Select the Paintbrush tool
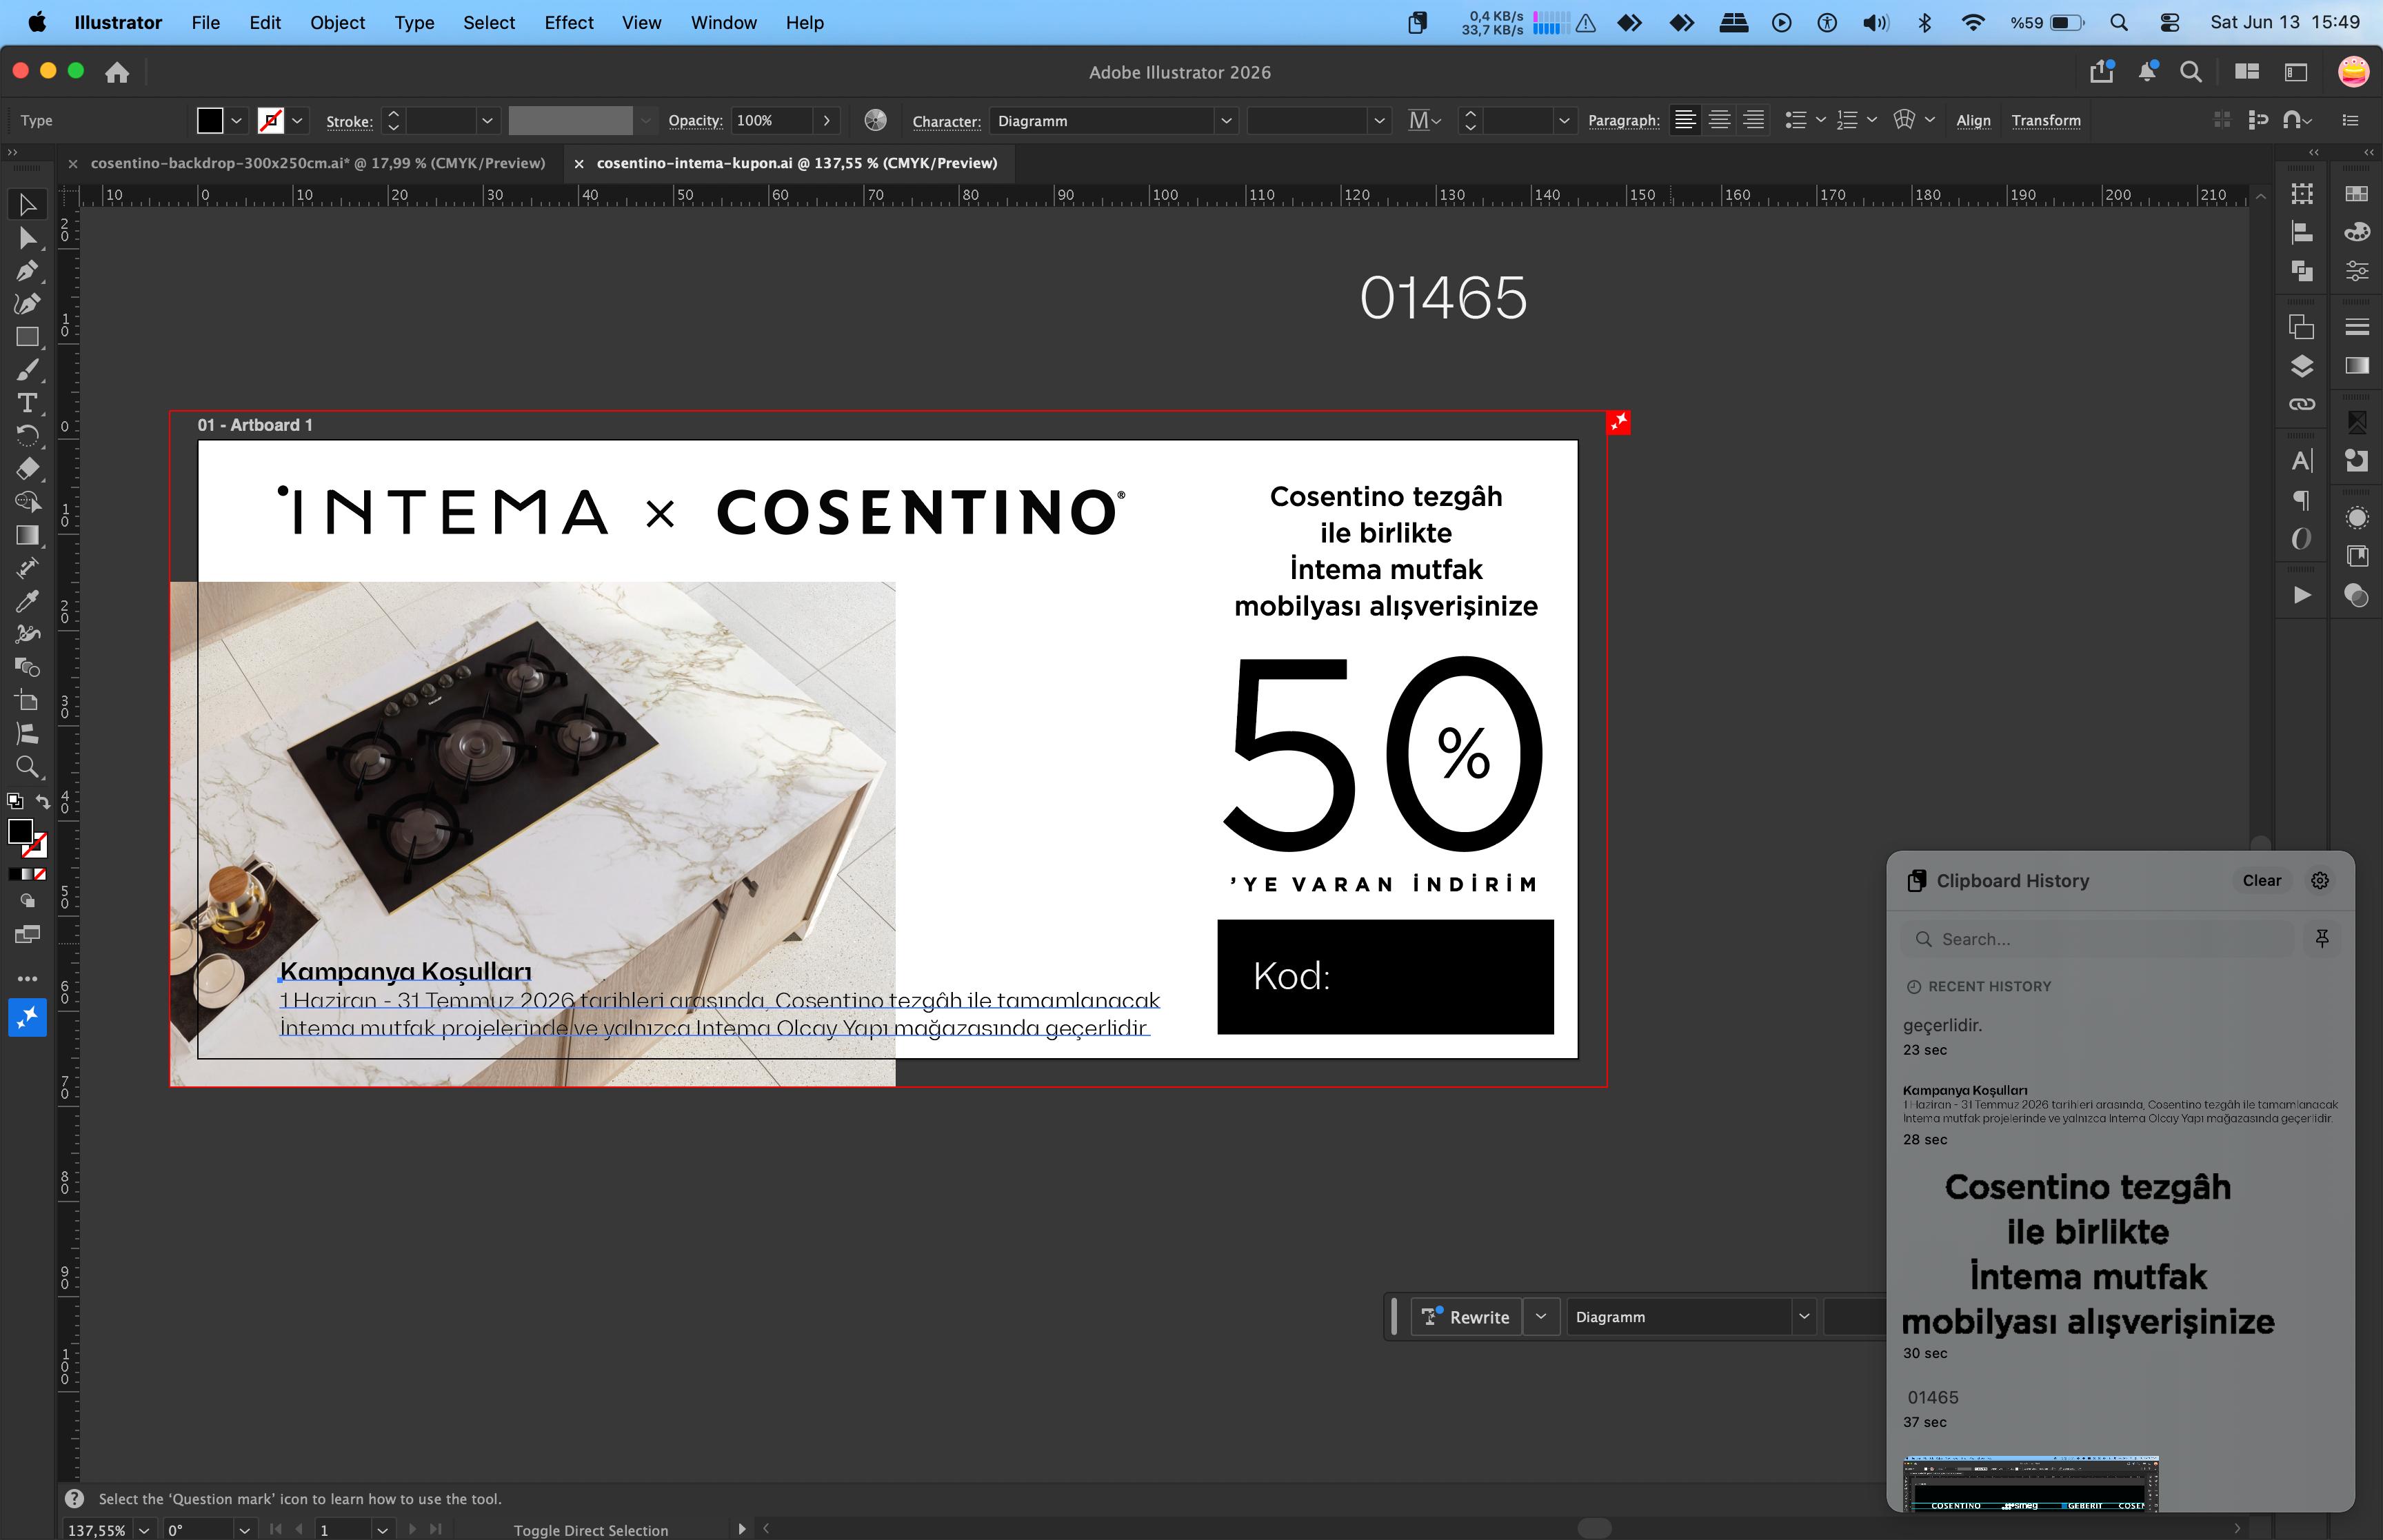2383x1540 pixels. pyautogui.click(x=27, y=370)
